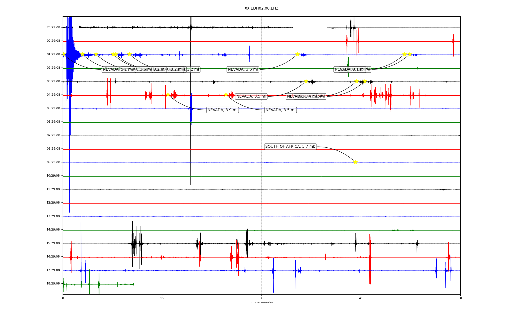The height and width of the screenshot is (327, 523).
Task: Click the 15 tick label on x-axis
Action: pos(162,298)
